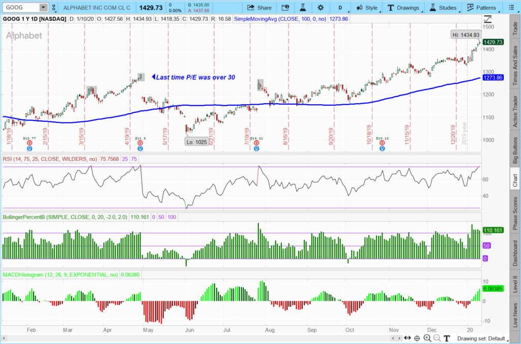
Task: Open the Studies menu
Action: pos(443,8)
